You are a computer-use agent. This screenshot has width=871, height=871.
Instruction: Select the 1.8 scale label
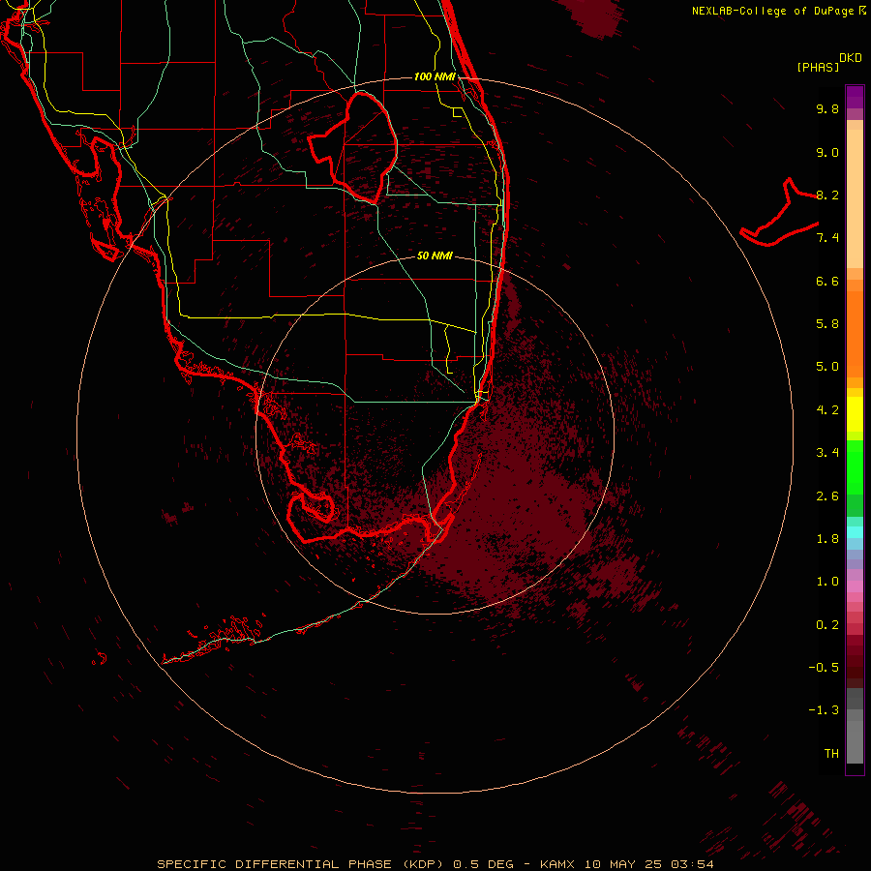827,539
